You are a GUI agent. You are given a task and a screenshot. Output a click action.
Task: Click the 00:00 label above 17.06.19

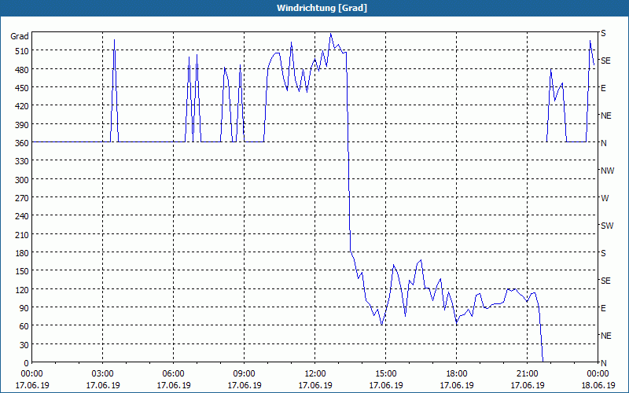coord(32,374)
